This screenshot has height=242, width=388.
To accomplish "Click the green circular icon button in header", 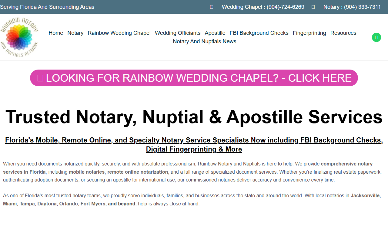I will pos(376,37).
